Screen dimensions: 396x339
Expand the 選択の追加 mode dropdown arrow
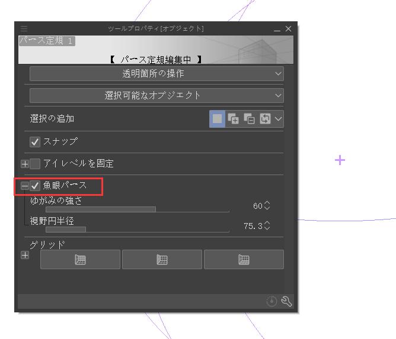(278, 119)
